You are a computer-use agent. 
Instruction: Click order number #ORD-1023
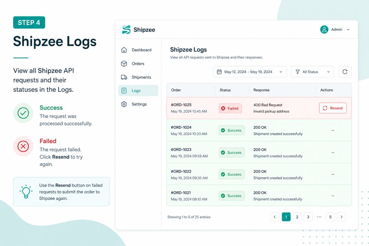coord(181,150)
